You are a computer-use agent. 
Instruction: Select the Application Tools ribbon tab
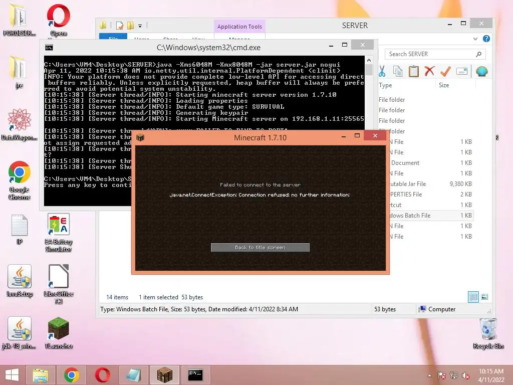(x=239, y=27)
